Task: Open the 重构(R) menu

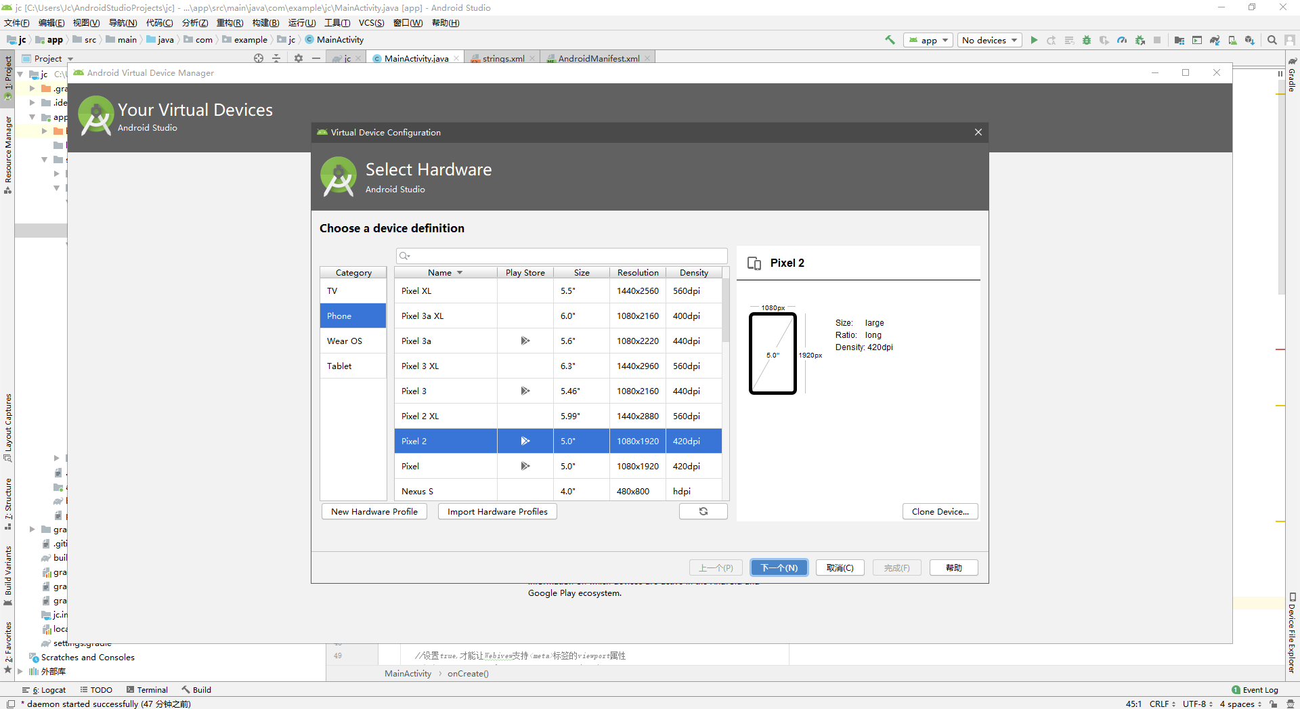Action: click(230, 22)
